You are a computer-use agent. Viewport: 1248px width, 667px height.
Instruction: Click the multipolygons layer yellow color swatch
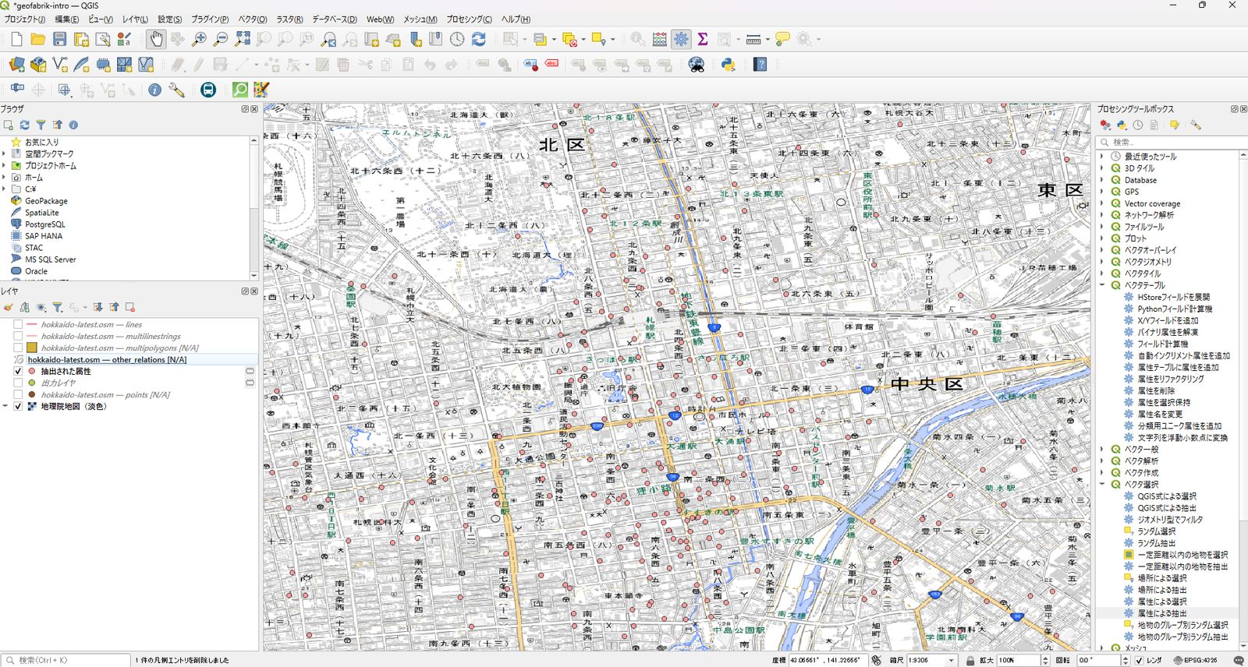click(32, 348)
